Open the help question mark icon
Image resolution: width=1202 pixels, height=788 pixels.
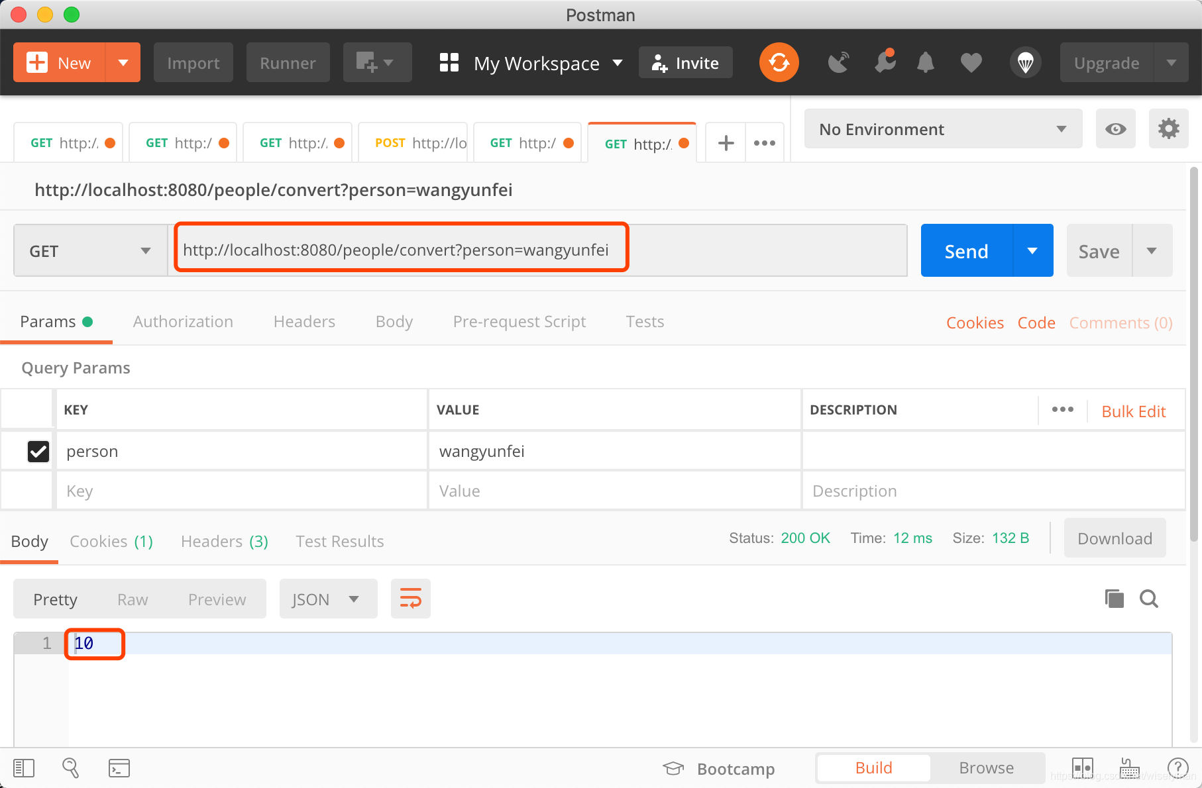1178,768
